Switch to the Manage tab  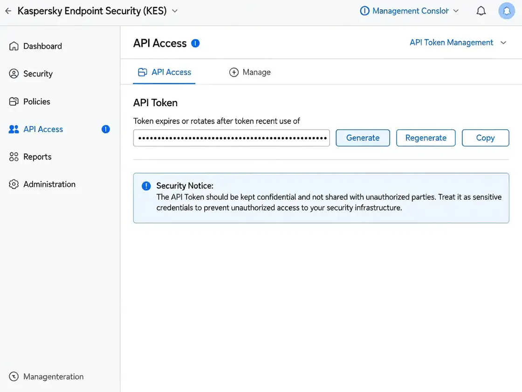pyautogui.click(x=250, y=72)
